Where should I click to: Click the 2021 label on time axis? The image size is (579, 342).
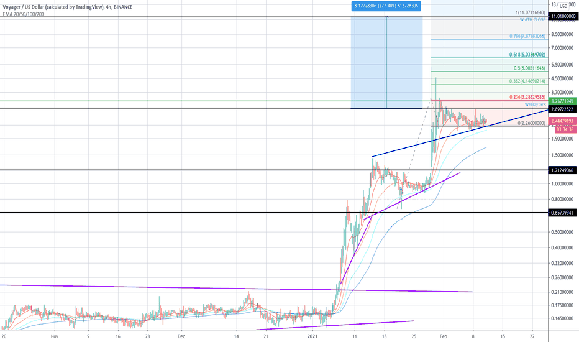tap(312, 336)
